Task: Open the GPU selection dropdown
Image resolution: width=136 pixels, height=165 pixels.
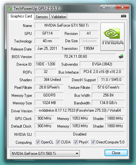Action: point(45,153)
